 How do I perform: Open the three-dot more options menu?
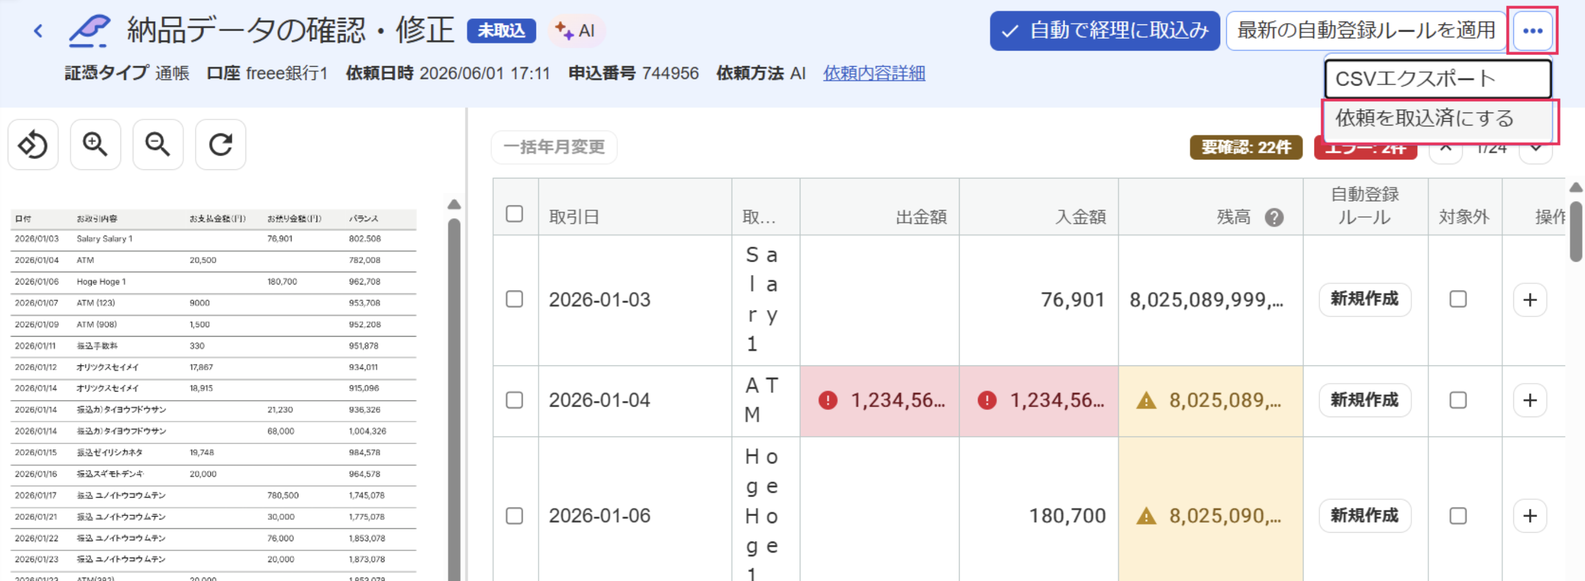coord(1533,31)
